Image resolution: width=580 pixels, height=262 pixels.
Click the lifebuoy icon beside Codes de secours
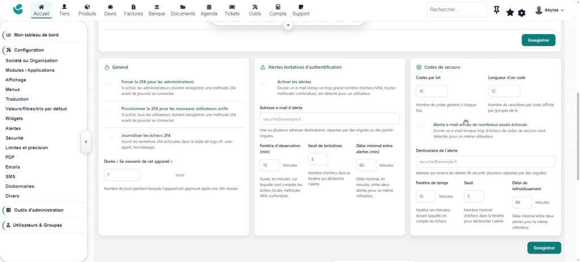click(x=419, y=67)
